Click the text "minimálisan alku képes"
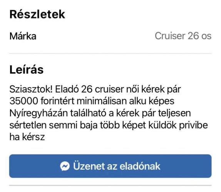This screenshot has height=192, width=221. [x=126, y=101]
